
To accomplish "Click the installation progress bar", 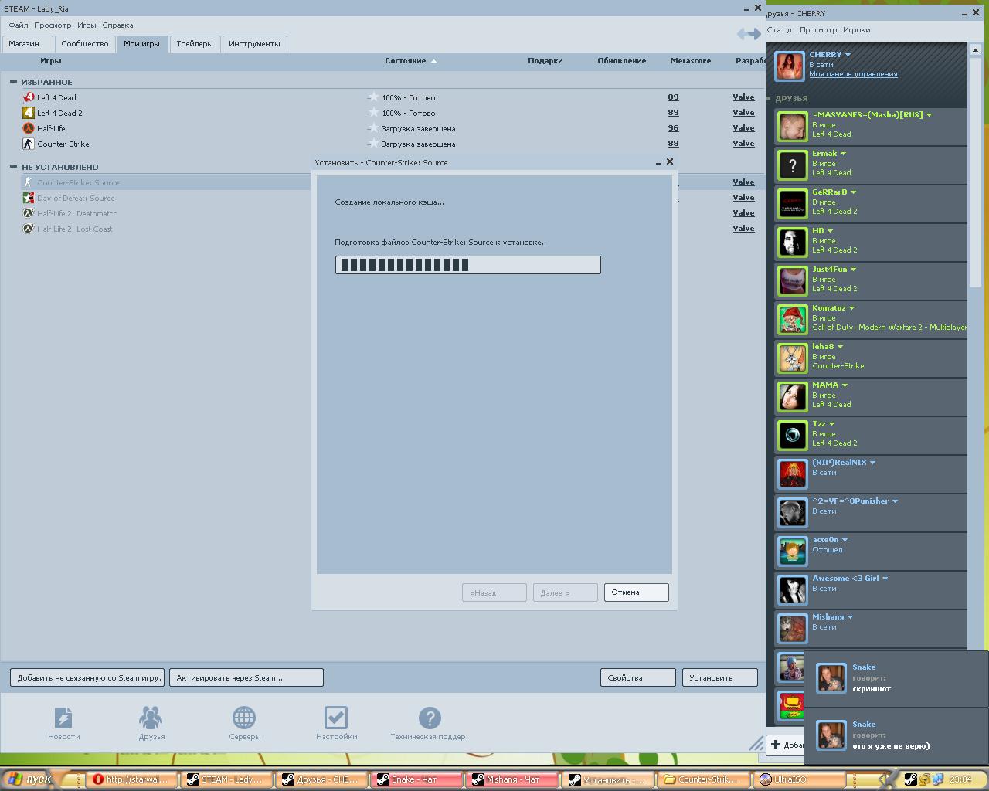I will [467, 265].
